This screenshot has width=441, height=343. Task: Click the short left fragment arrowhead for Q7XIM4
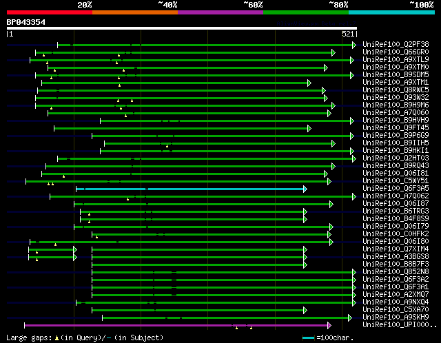[75, 249]
